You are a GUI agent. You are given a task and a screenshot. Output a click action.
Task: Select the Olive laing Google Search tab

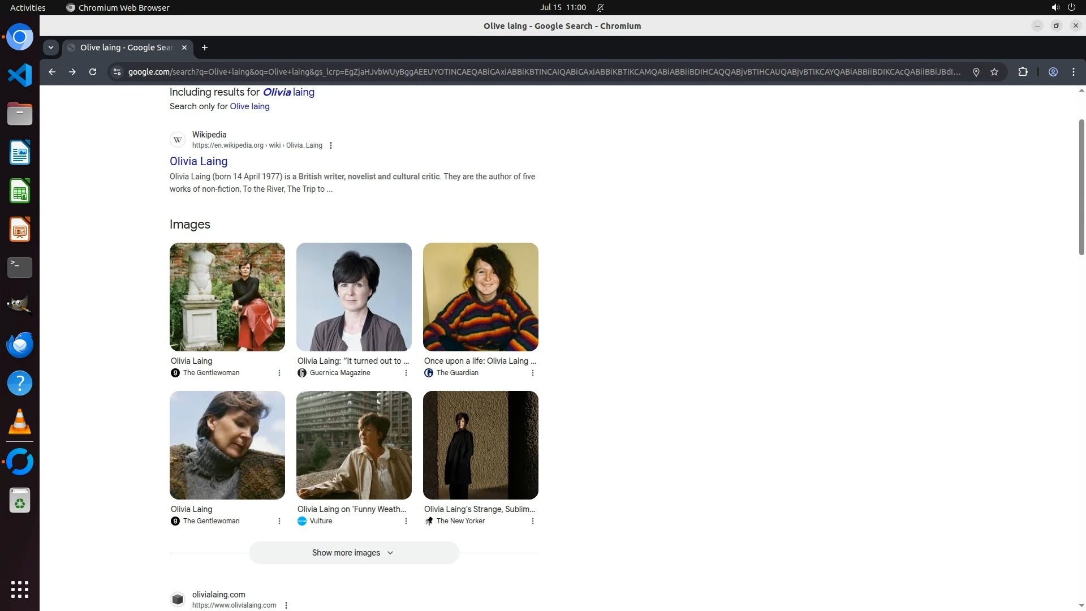tap(127, 48)
